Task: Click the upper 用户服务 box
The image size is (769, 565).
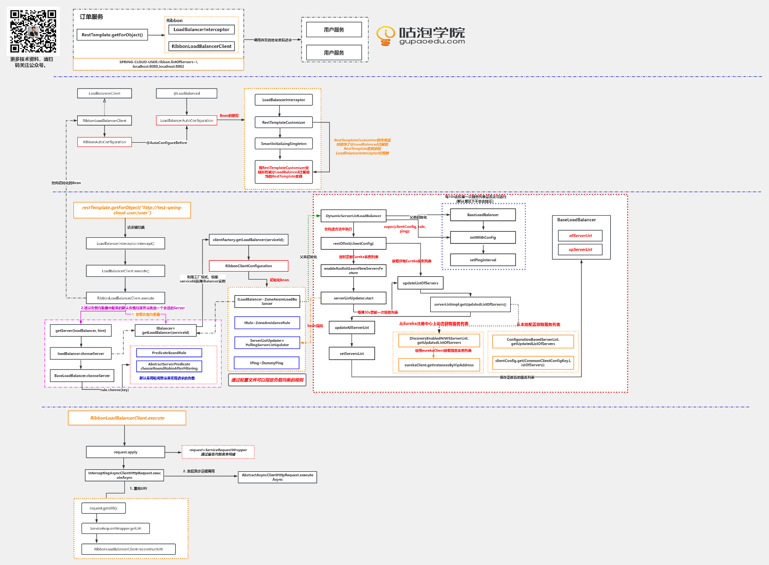Action: tap(334, 29)
